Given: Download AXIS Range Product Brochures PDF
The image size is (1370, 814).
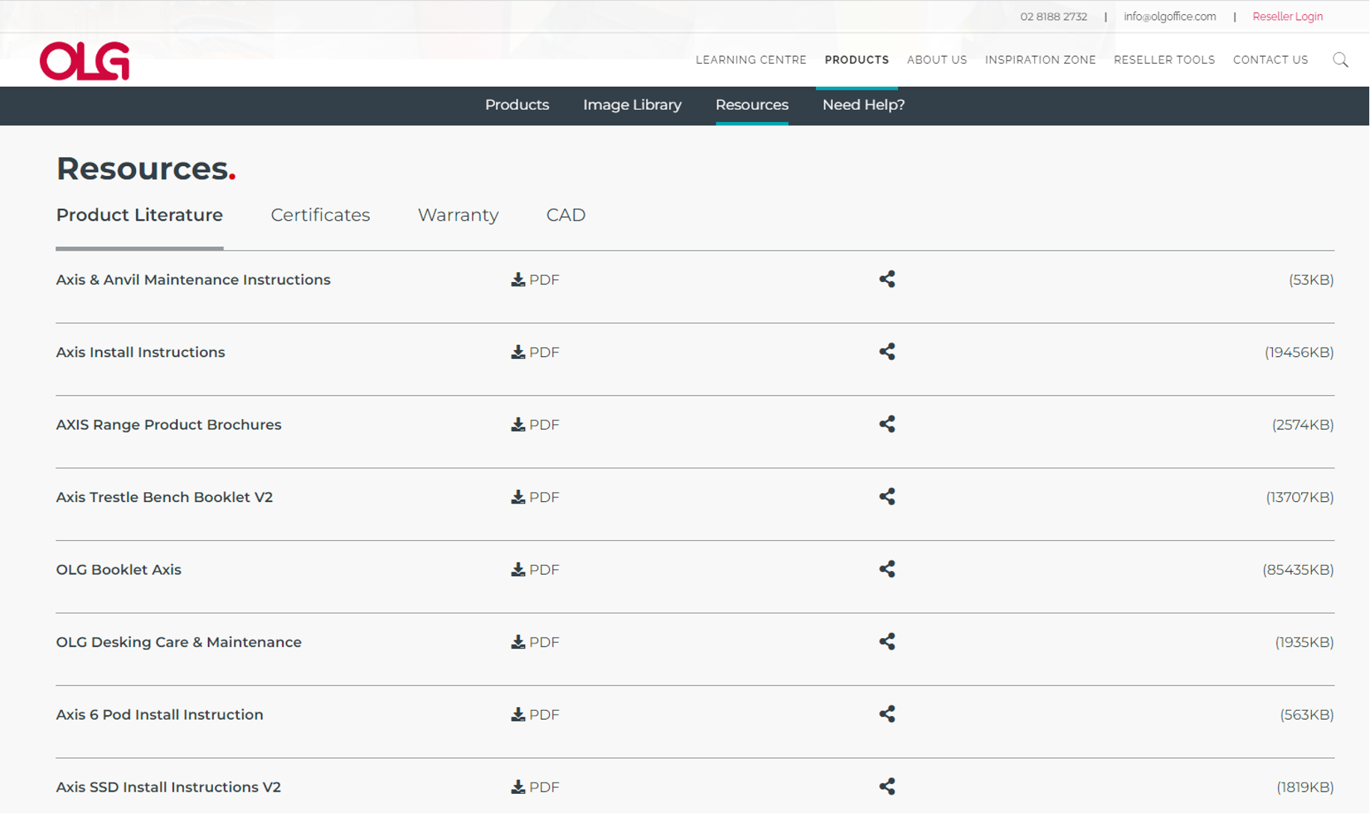Looking at the screenshot, I should point(535,425).
